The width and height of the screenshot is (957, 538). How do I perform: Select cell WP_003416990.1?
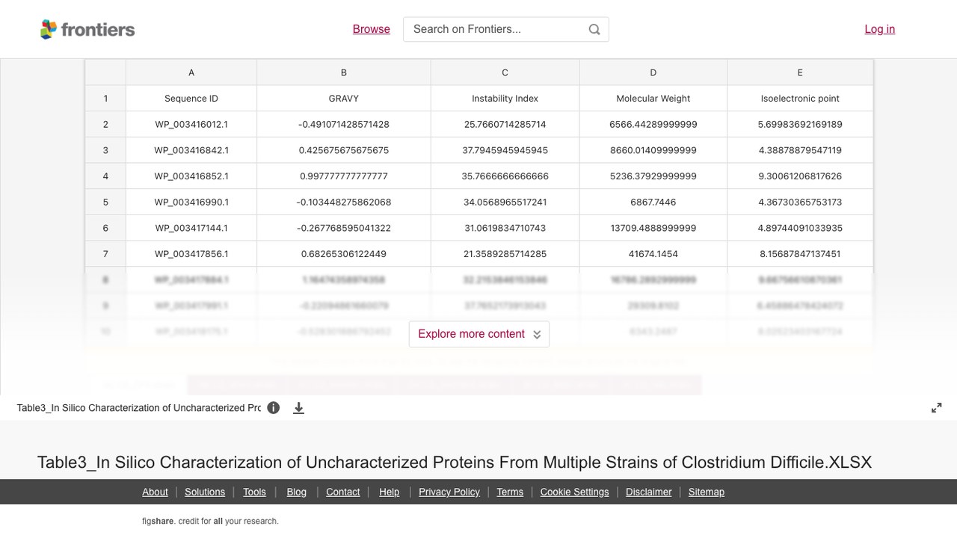(191, 202)
